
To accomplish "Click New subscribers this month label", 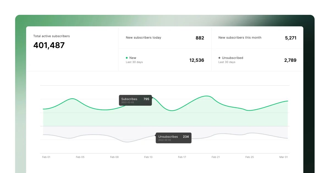I will 240,38.
